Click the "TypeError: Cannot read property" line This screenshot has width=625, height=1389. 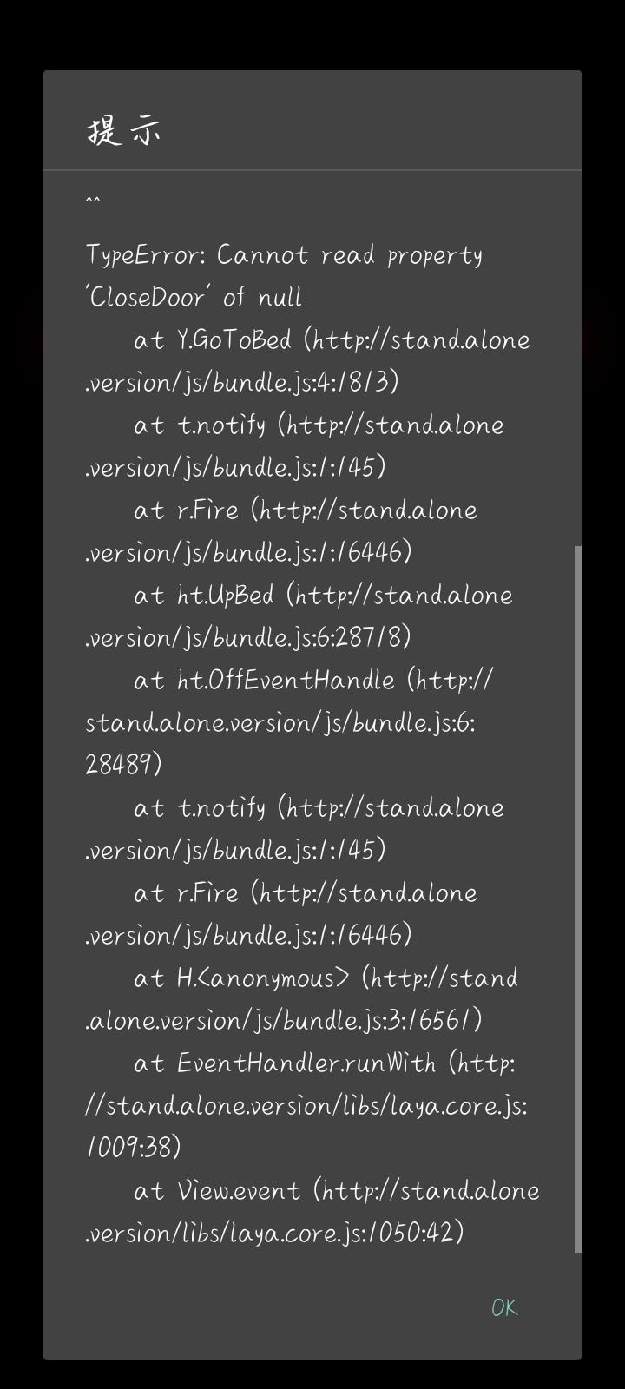coord(284,255)
